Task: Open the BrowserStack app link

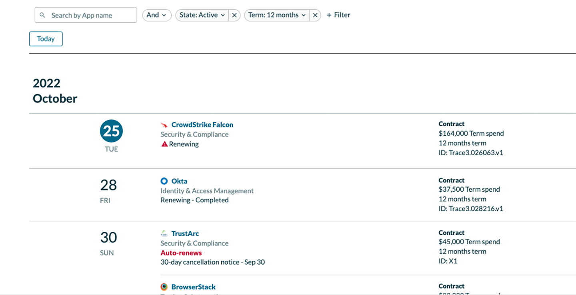Action: click(193, 287)
